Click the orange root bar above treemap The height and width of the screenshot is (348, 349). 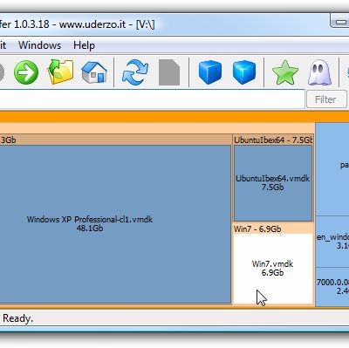174,117
